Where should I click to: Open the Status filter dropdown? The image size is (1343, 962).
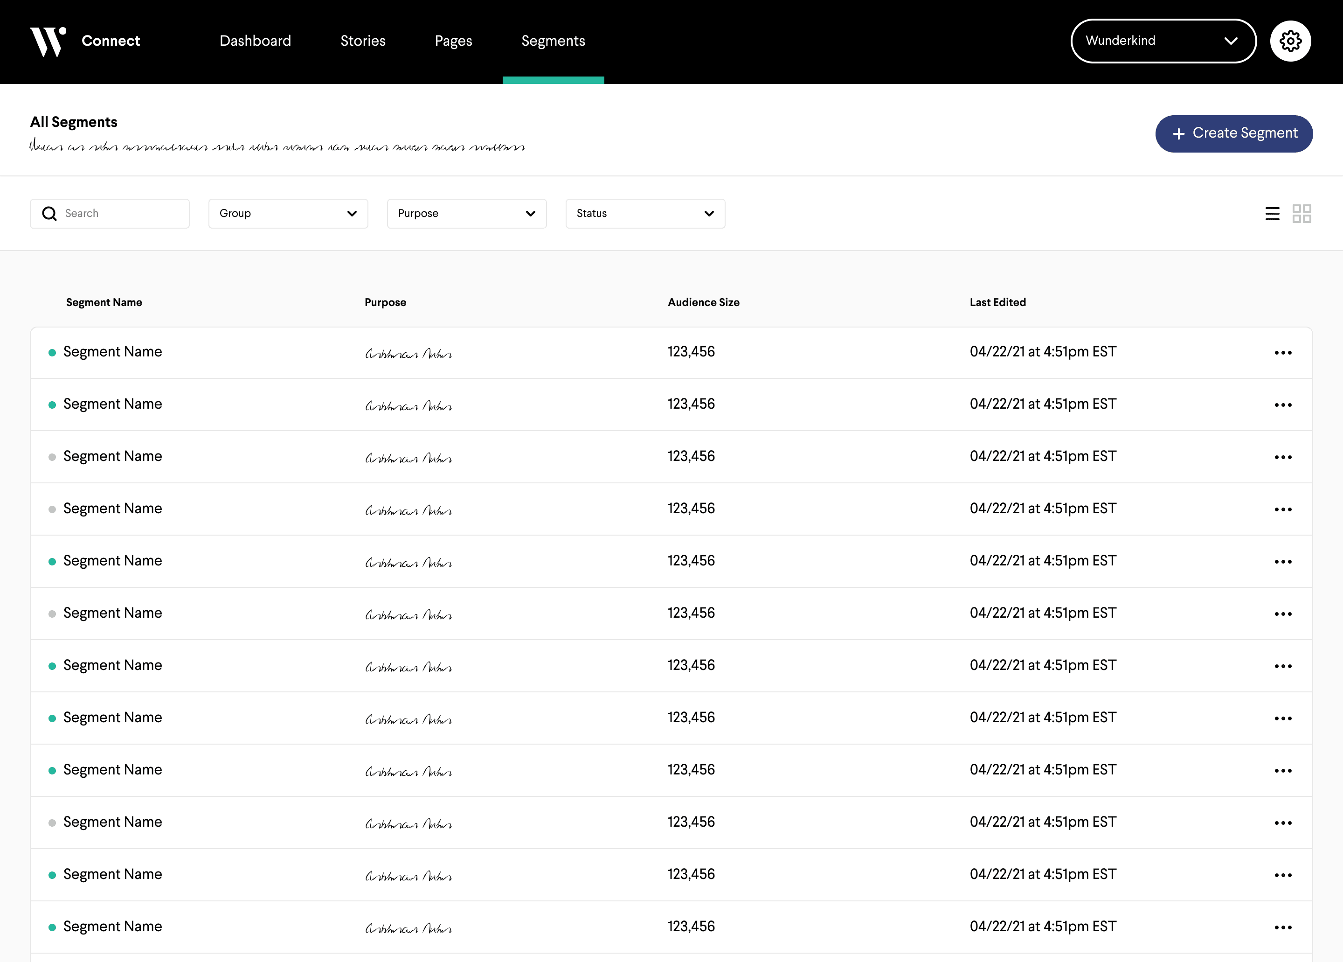[645, 213]
